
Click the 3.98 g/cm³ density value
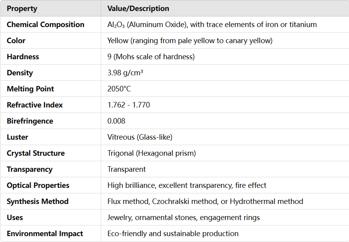point(125,73)
